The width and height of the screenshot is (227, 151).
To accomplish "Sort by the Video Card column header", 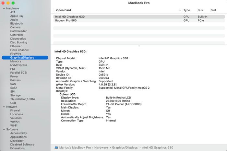I will coord(63,10).
